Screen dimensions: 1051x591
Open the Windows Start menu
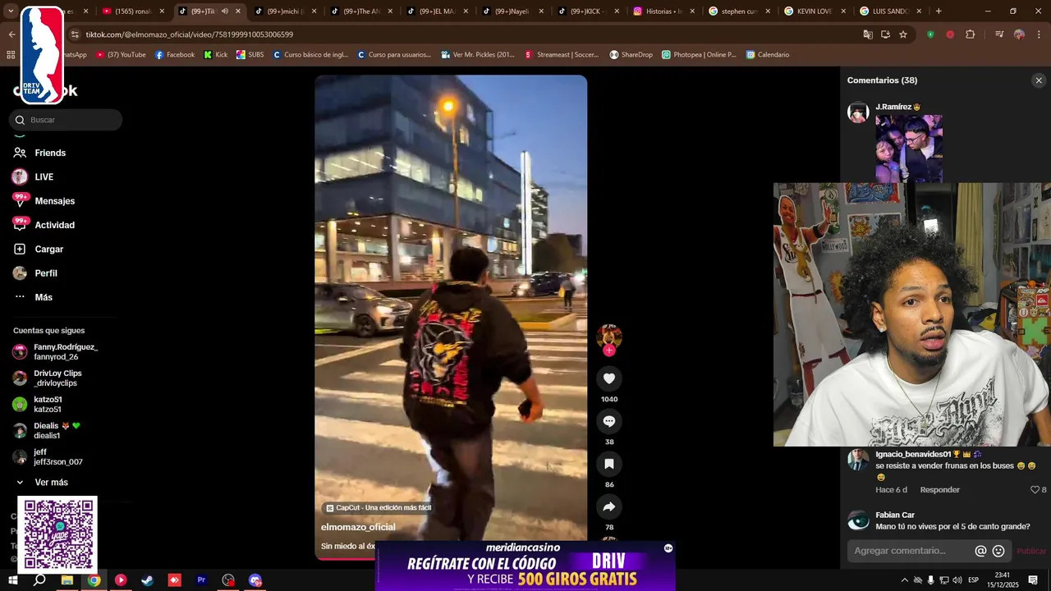tap(13, 580)
